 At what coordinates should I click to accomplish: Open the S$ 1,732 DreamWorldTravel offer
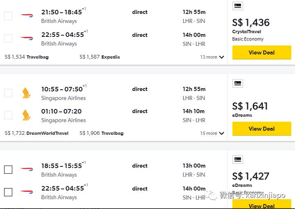36,133
